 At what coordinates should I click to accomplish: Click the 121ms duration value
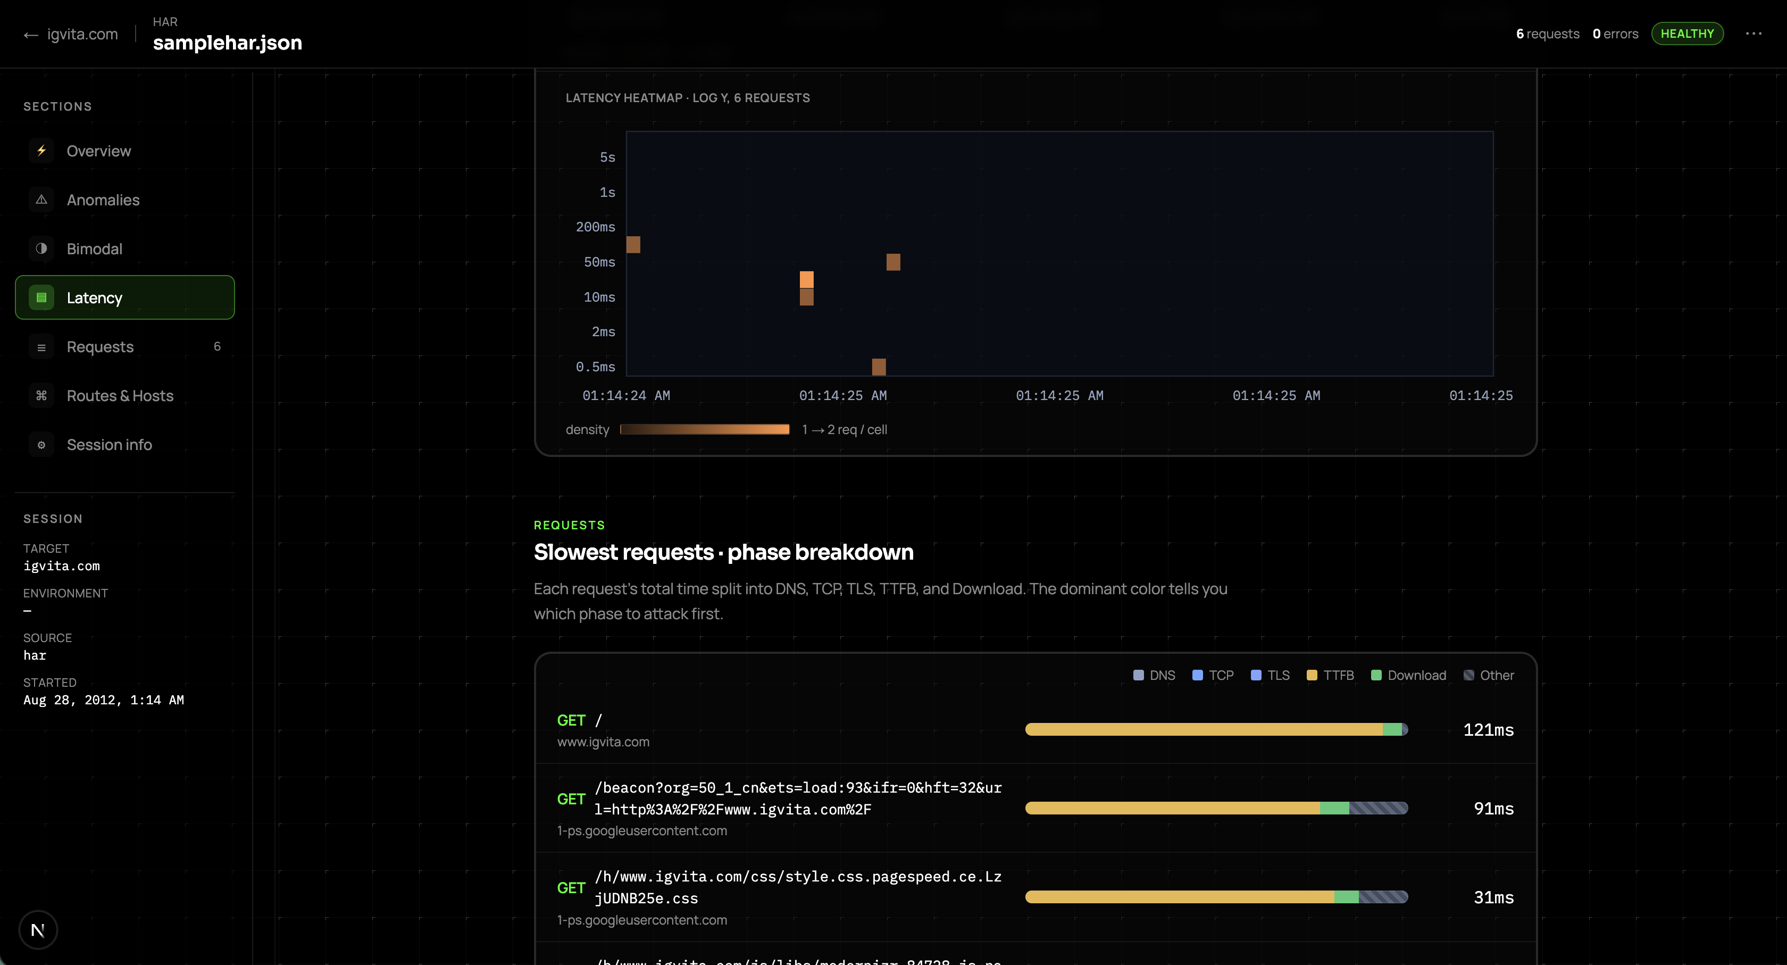point(1488,730)
